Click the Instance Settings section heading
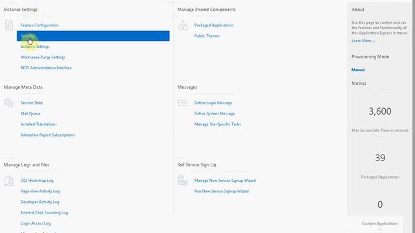 tap(21, 10)
